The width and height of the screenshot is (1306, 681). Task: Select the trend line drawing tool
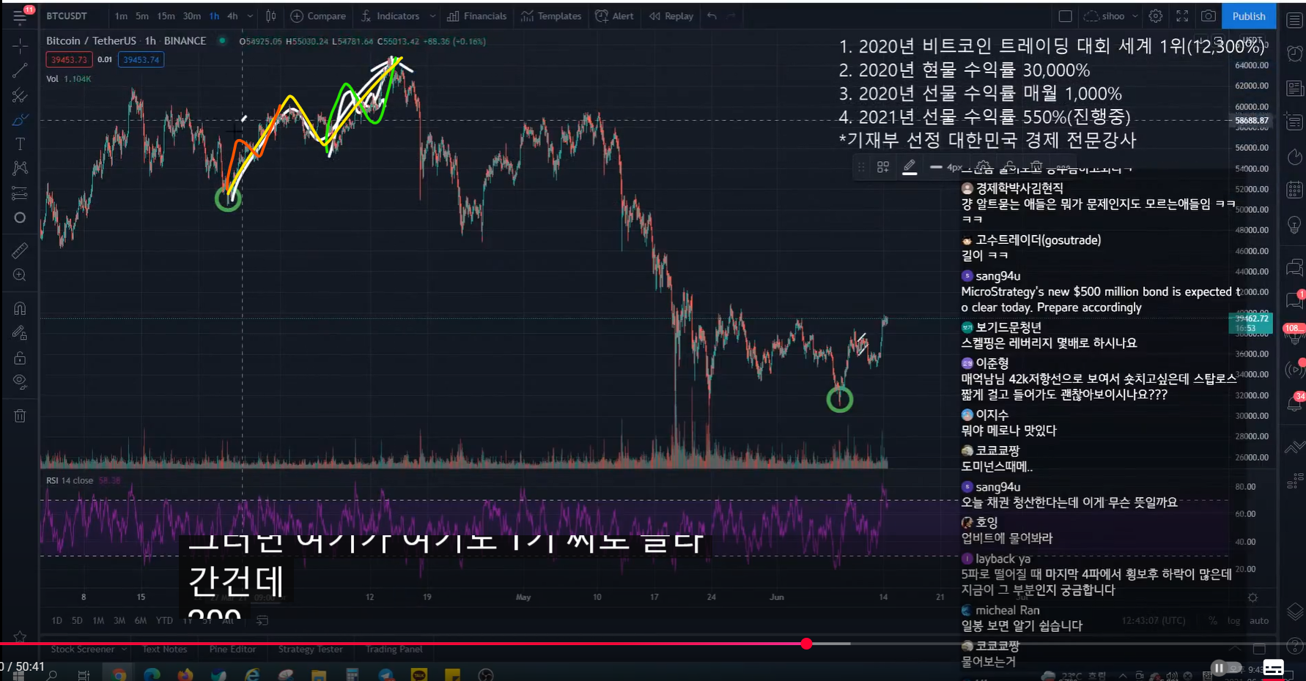pos(20,71)
